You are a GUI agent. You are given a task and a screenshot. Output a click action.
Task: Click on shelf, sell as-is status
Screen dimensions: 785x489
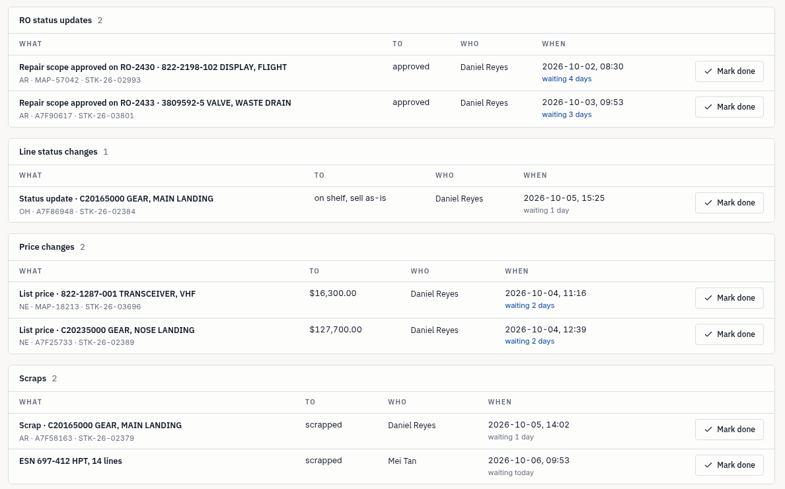click(350, 198)
